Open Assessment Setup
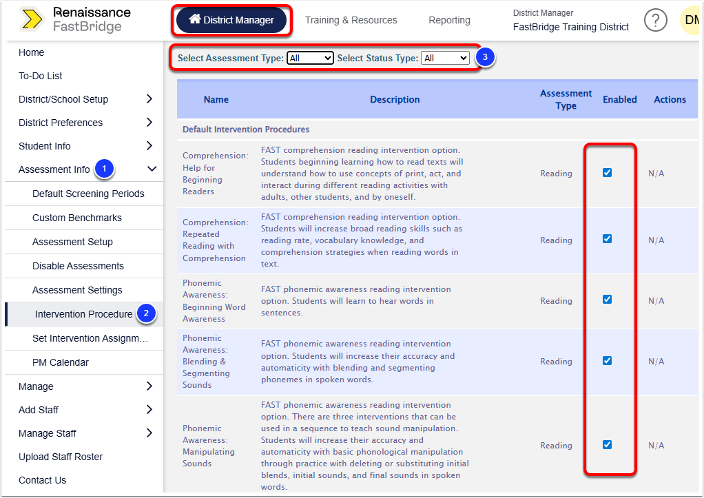The height and width of the screenshot is (498, 704). tap(72, 242)
